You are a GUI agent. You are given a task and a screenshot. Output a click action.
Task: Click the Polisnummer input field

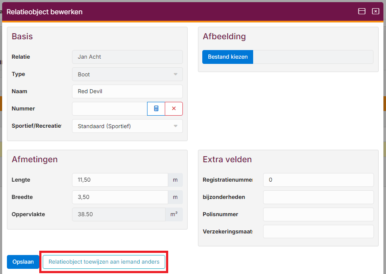tap(318, 214)
